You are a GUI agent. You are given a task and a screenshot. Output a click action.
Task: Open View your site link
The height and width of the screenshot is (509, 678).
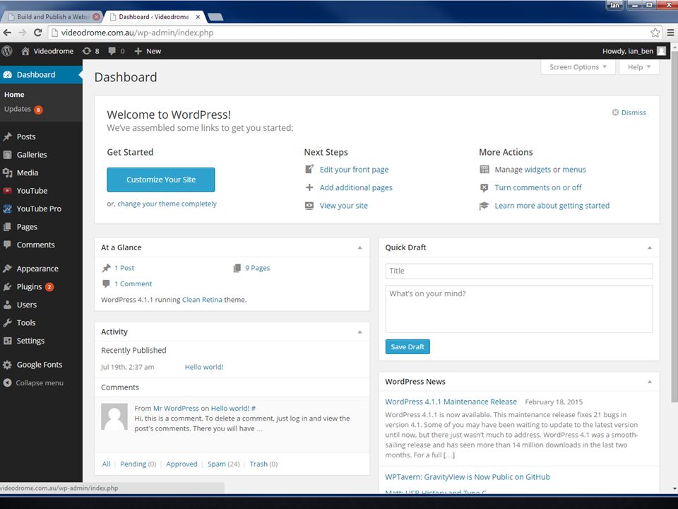tap(344, 206)
